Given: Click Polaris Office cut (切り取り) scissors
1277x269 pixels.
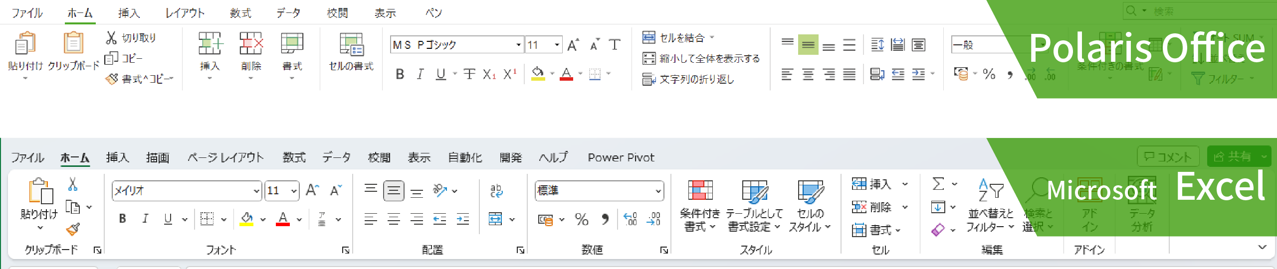Looking at the screenshot, I should tap(111, 37).
